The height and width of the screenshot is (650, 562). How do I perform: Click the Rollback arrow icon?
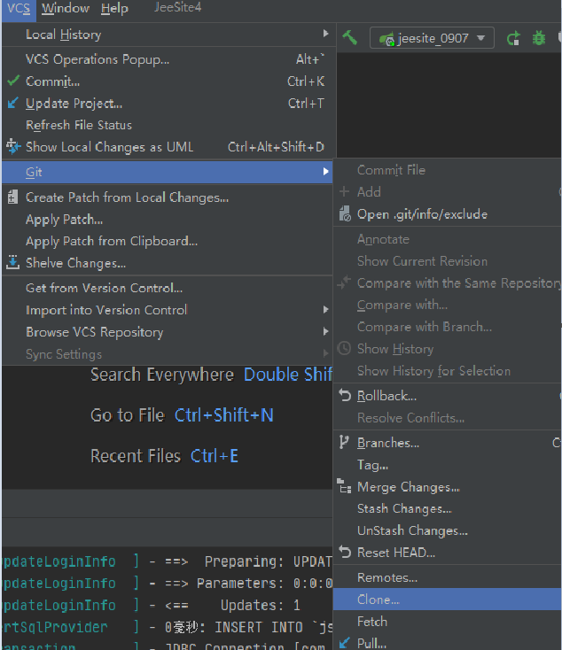point(345,396)
